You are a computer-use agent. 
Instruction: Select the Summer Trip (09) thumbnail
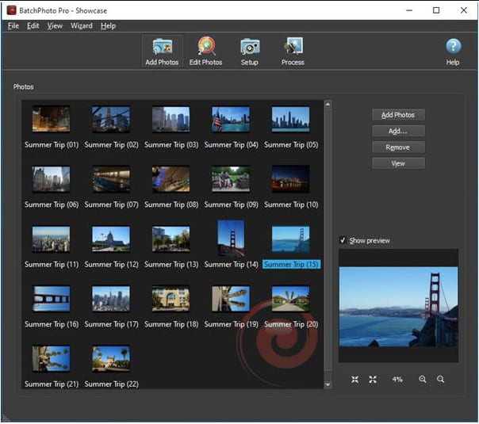[x=231, y=179]
